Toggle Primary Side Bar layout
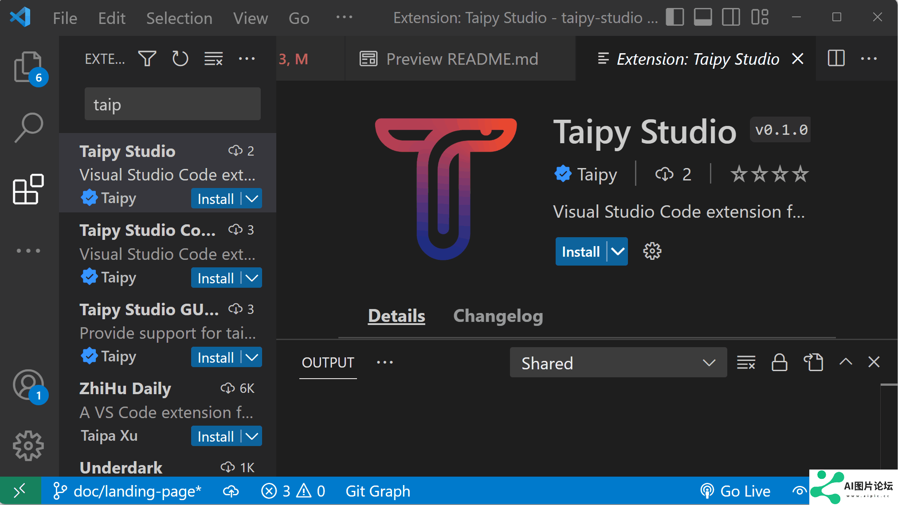Image resolution: width=898 pixels, height=505 pixels. [x=674, y=17]
